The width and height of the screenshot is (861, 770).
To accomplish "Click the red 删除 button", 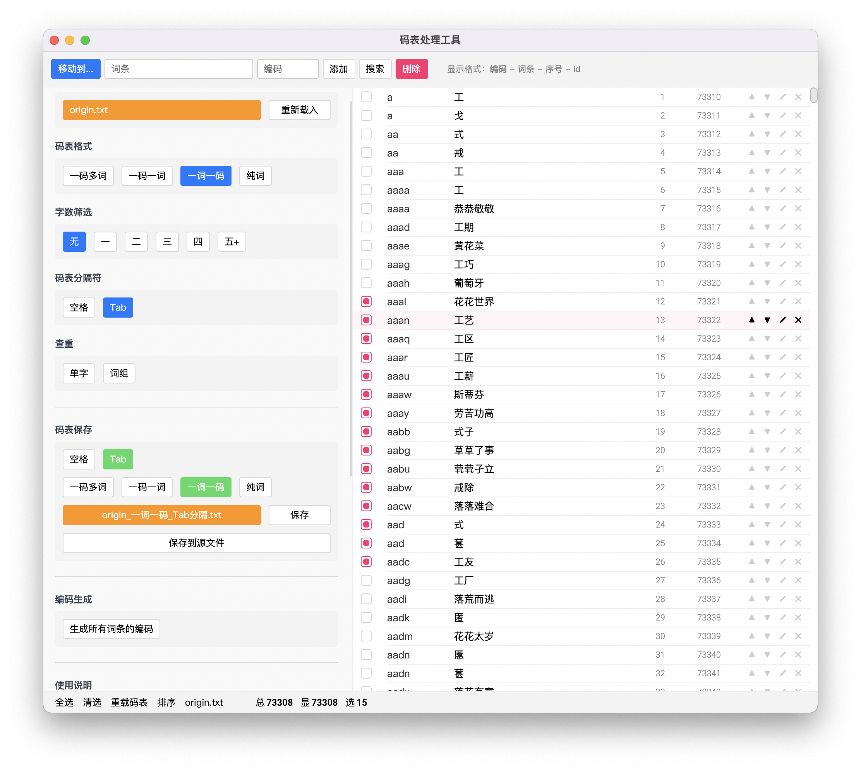I will point(412,69).
